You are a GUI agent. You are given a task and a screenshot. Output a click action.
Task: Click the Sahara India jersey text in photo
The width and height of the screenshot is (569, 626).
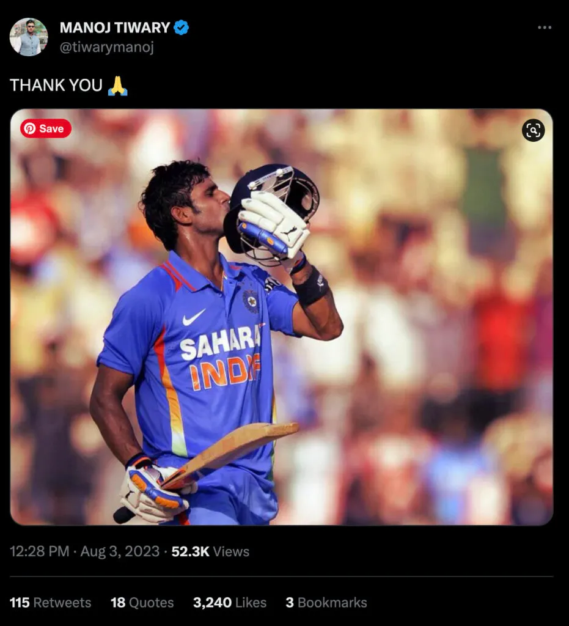coord(220,358)
